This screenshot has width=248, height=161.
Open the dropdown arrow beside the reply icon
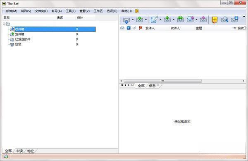pyautogui.click(x=174, y=20)
